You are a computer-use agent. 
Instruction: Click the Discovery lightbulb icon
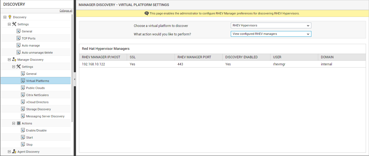[10, 17]
